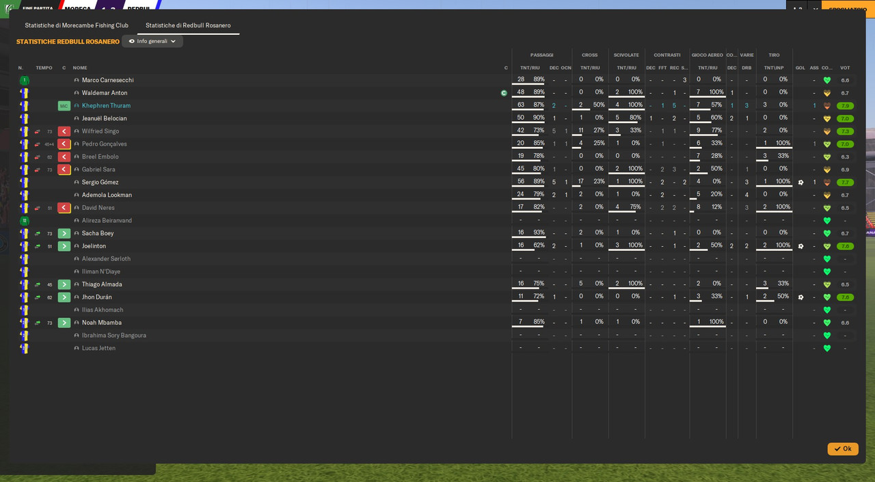This screenshot has height=482, width=875.
Task: Click the PASSAGGI column group header
Action: tap(542, 55)
